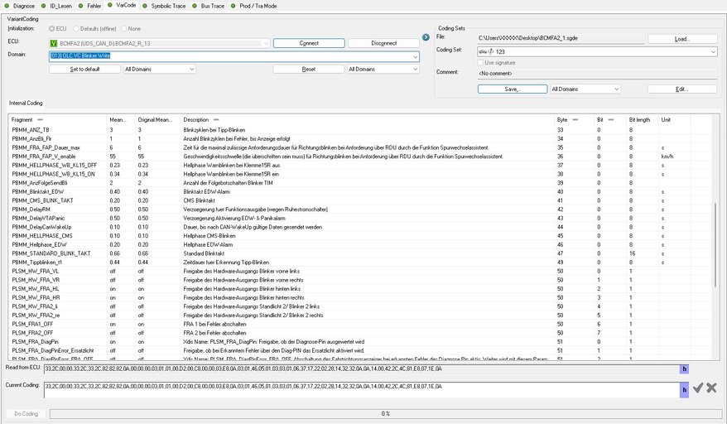Click into the Current Coding hex field
This screenshot has height=424, width=727.
(362, 390)
